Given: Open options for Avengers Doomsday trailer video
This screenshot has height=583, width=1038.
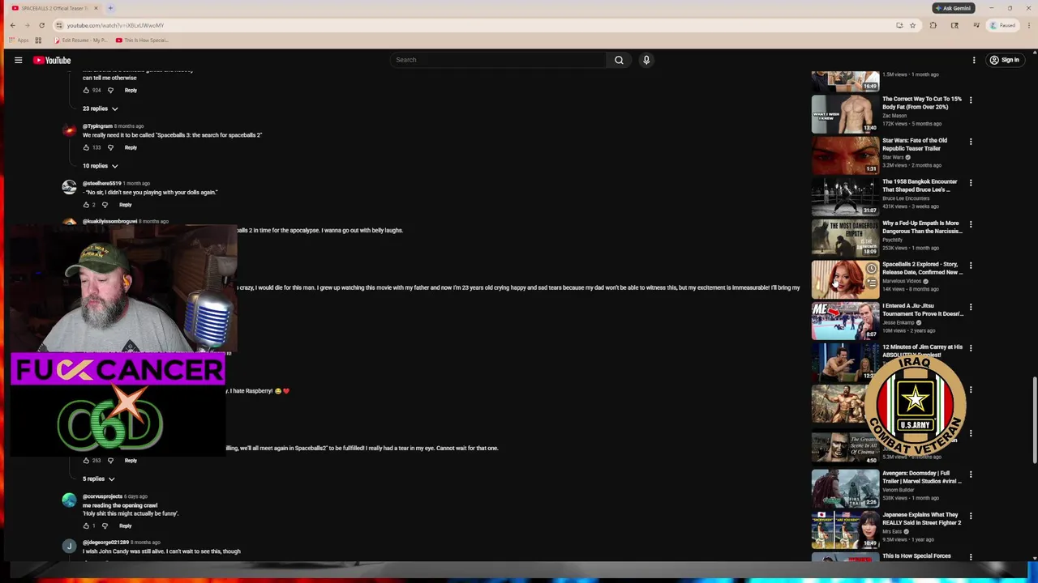Looking at the screenshot, I should 971,474.
